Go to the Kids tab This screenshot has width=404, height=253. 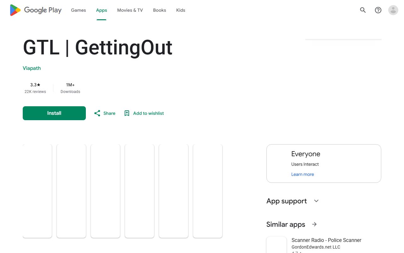181,10
